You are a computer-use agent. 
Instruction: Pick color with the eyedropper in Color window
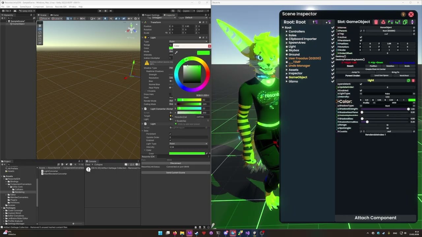[176, 52]
